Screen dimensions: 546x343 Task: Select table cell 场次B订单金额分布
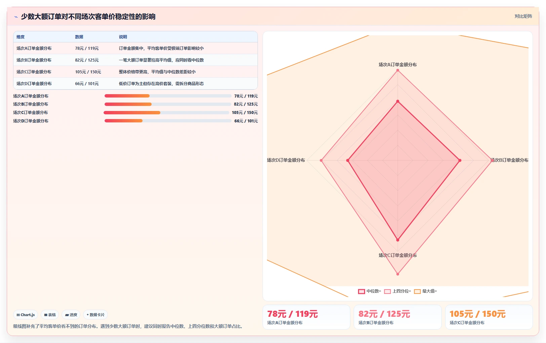pos(34,60)
